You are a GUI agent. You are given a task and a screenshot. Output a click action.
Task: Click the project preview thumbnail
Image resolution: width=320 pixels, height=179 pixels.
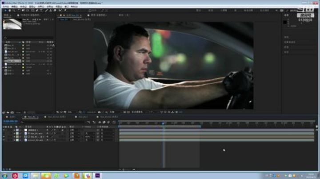12,24
